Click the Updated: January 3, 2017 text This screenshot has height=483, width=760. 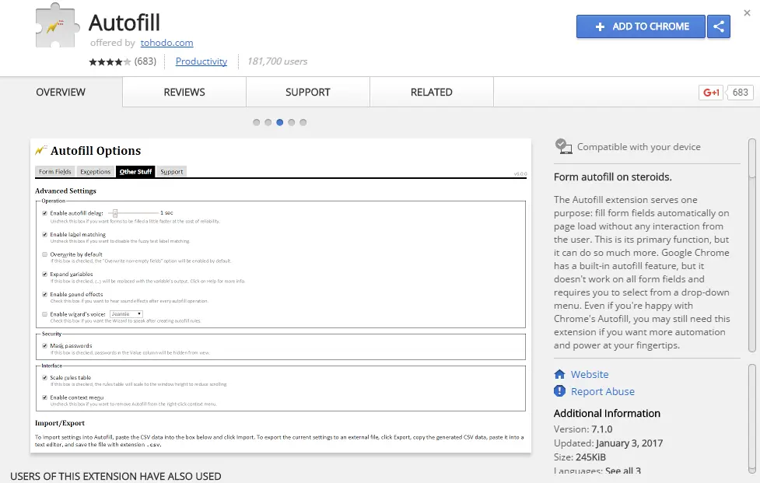point(608,443)
